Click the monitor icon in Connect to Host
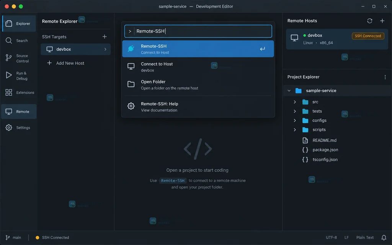 [131, 67]
